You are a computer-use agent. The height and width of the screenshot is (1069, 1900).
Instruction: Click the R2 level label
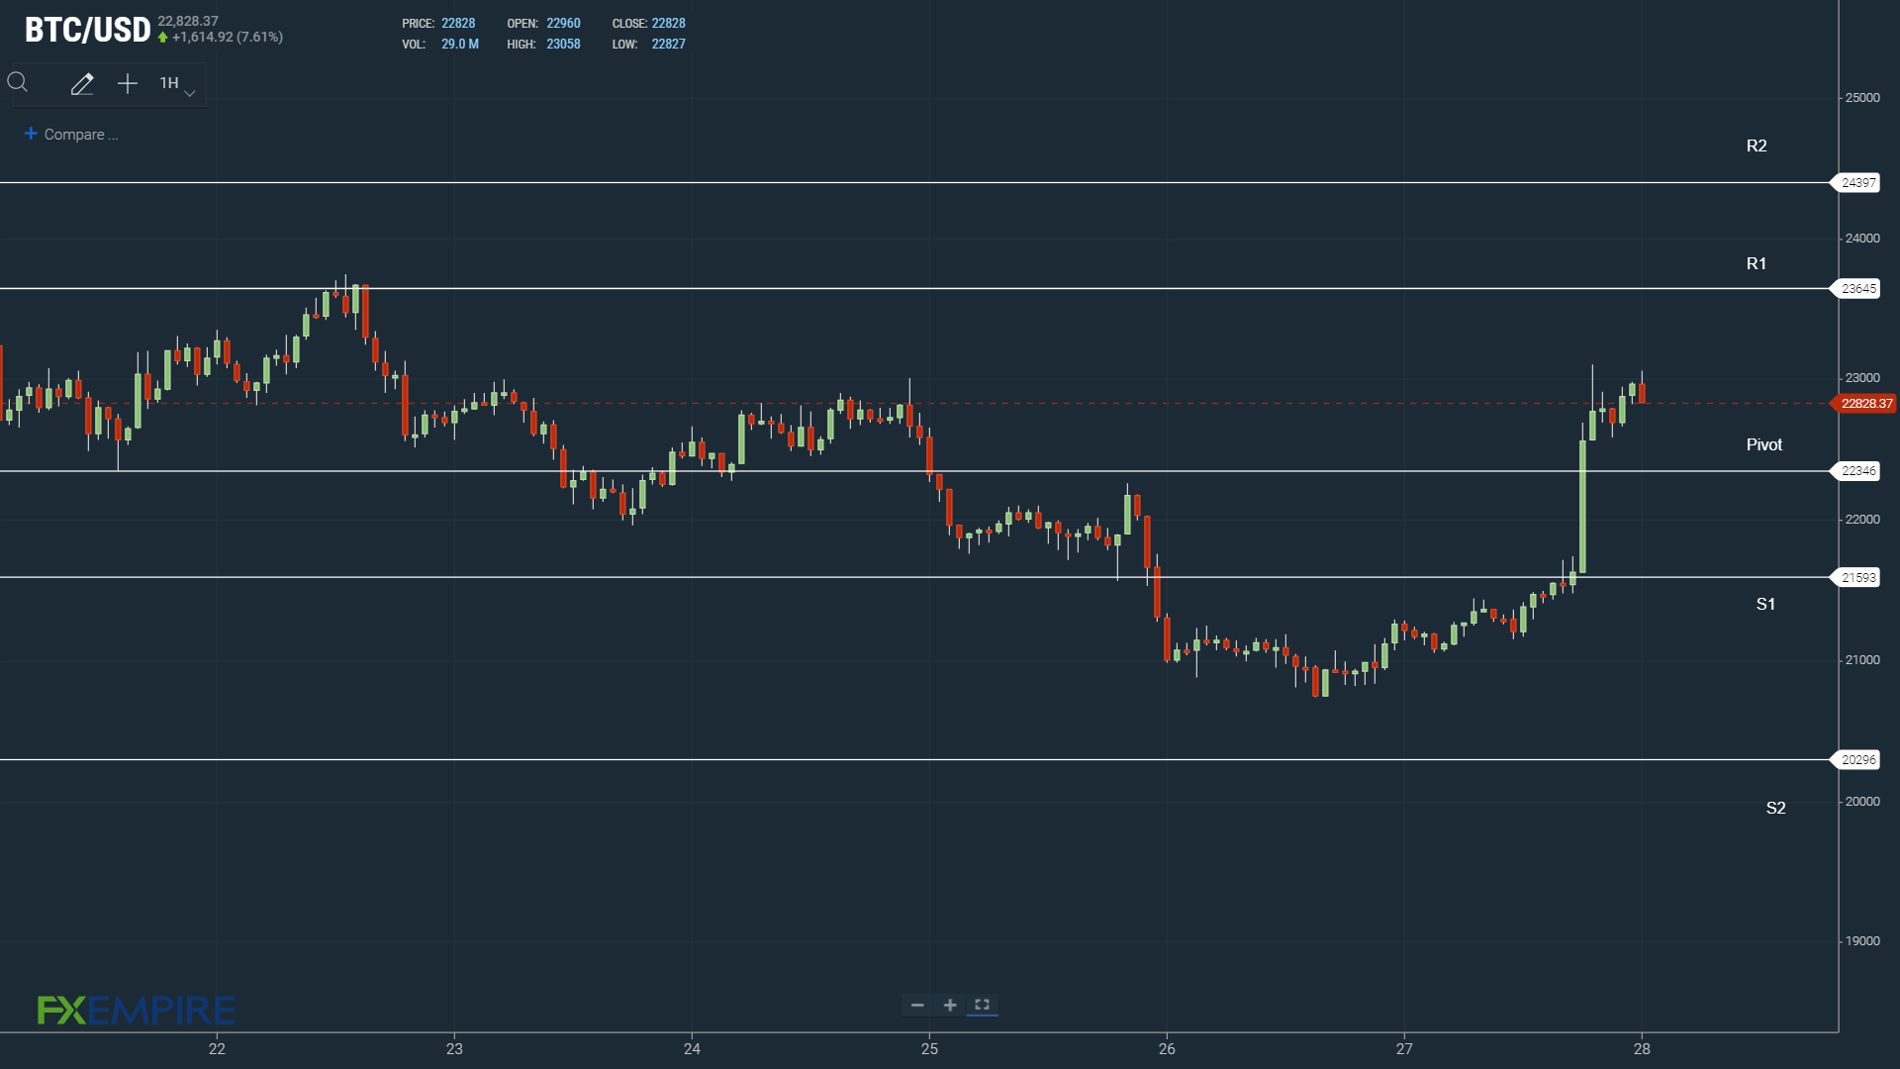pos(1757,146)
